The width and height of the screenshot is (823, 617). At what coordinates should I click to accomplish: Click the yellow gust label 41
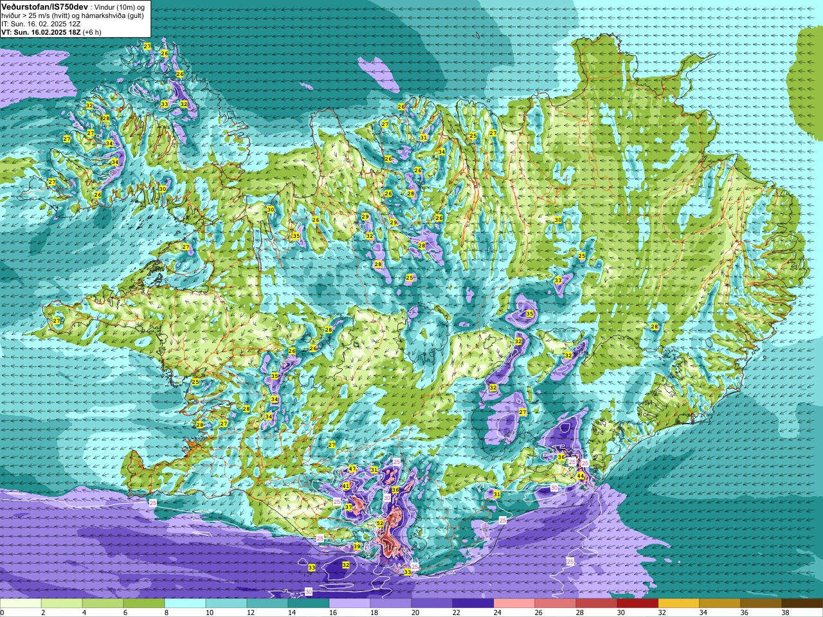pyautogui.click(x=346, y=486)
